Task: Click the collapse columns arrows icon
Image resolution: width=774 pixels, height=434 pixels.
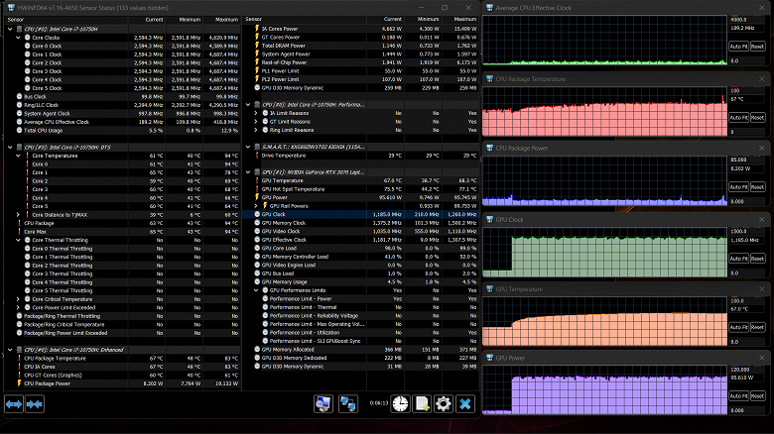Action: [x=35, y=404]
